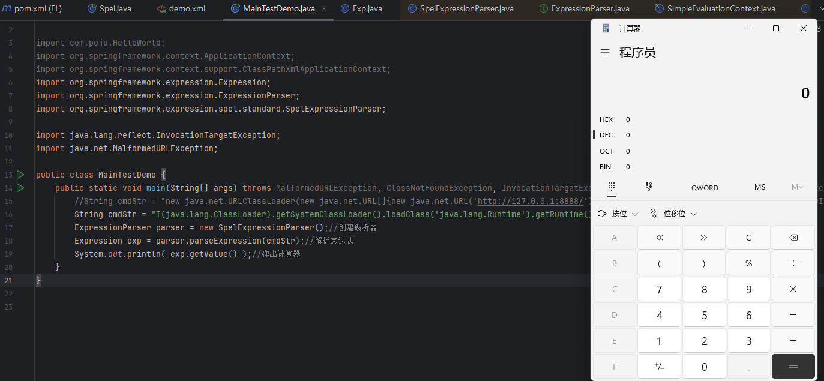Click the percent modulo key
The height and width of the screenshot is (381, 824).
point(748,263)
